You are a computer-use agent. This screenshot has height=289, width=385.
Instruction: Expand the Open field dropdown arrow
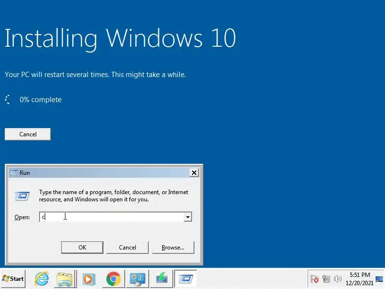188,217
